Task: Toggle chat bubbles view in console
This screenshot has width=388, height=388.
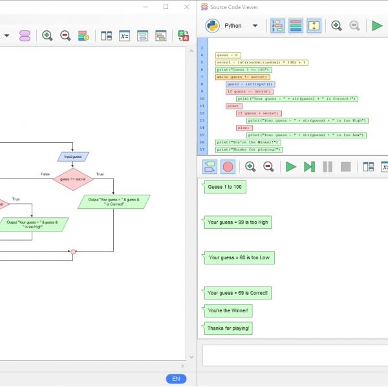Action: coord(210,167)
